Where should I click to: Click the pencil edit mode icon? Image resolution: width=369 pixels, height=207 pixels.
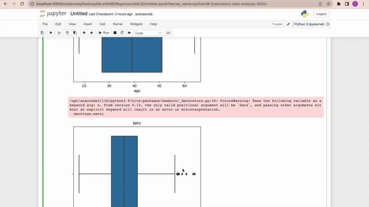(x=288, y=24)
